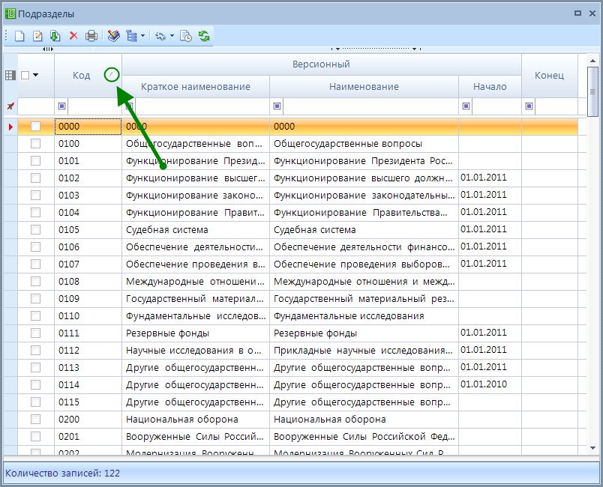Click the Начало column header
The image size is (603, 487).
point(490,86)
